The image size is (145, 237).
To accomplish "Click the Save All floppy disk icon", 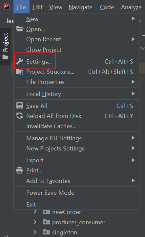I will point(19,106).
